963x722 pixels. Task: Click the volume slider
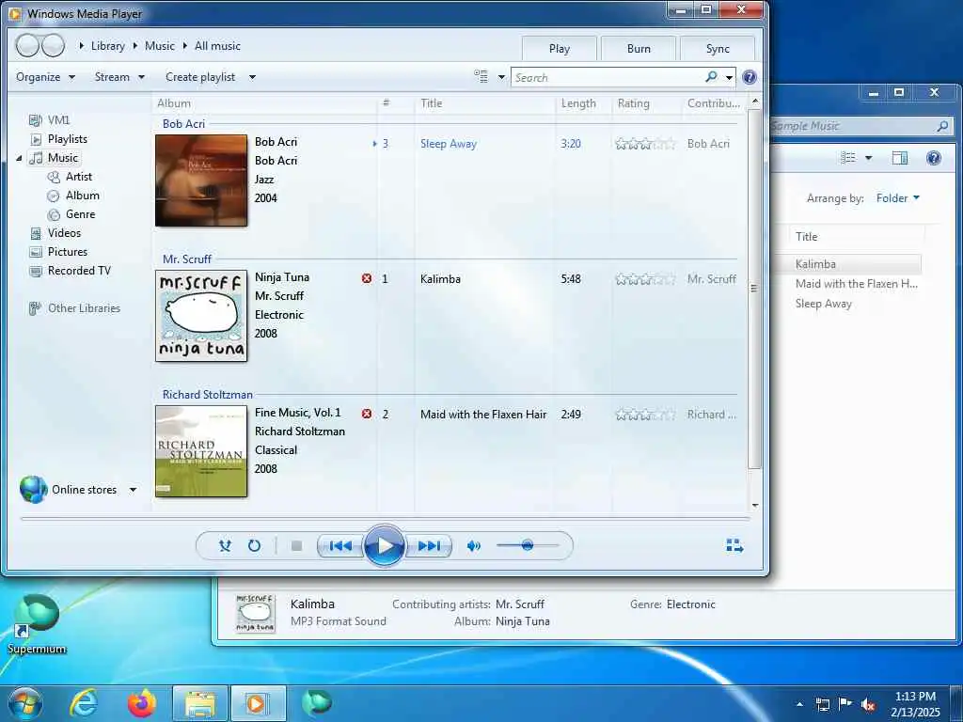coord(528,545)
